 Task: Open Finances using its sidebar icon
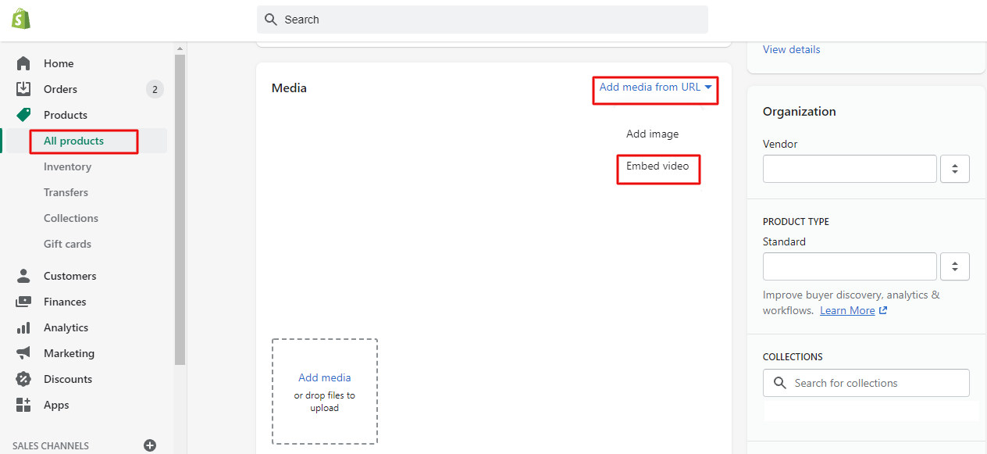(x=23, y=301)
